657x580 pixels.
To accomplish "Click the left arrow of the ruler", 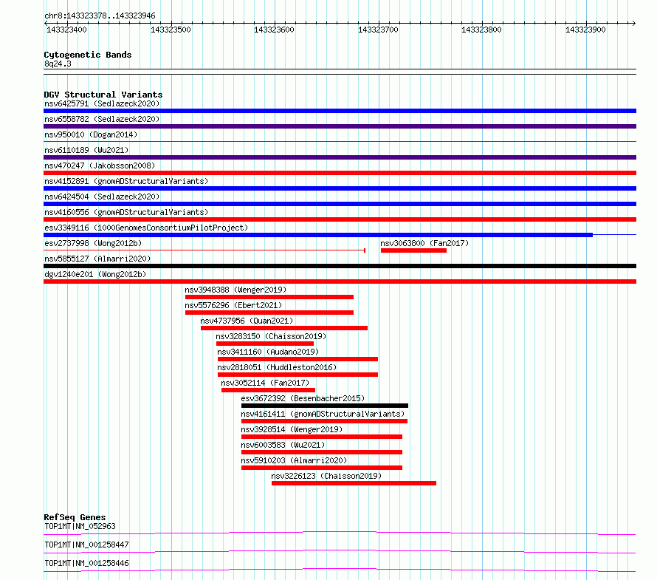I will (x=46, y=24).
